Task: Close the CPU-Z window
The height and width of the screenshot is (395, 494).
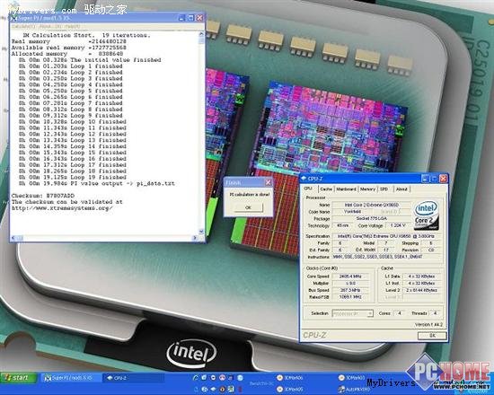Action: click(443, 179)
